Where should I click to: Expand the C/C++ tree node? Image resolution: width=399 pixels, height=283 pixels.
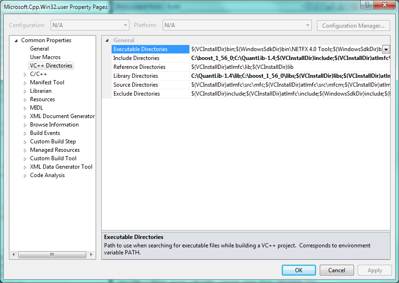pyautogui.click(x=25, y=74)
